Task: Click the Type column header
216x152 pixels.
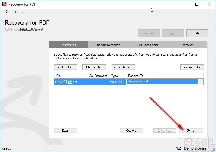Action: [x=118, y=76]
